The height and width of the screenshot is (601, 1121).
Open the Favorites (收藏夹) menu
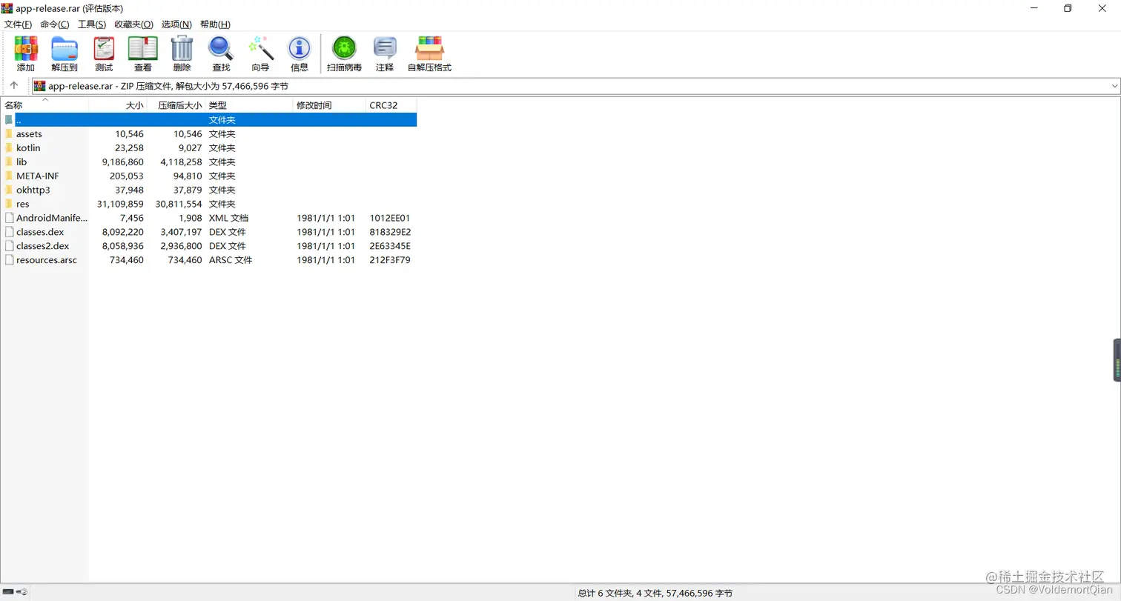134,24
